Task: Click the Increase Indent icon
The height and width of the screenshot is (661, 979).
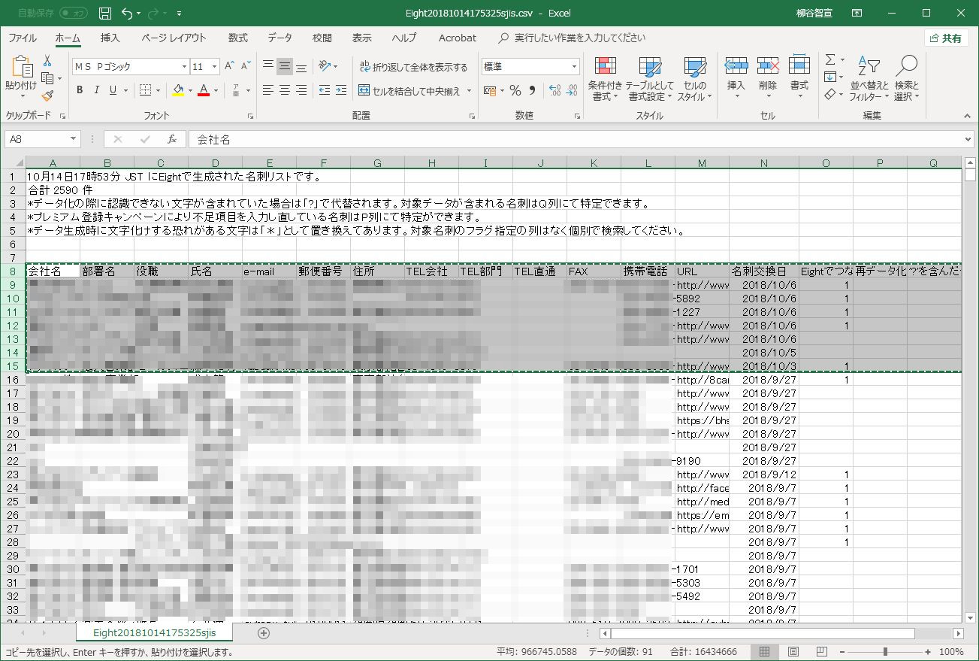Action: (x=342, y=90)
